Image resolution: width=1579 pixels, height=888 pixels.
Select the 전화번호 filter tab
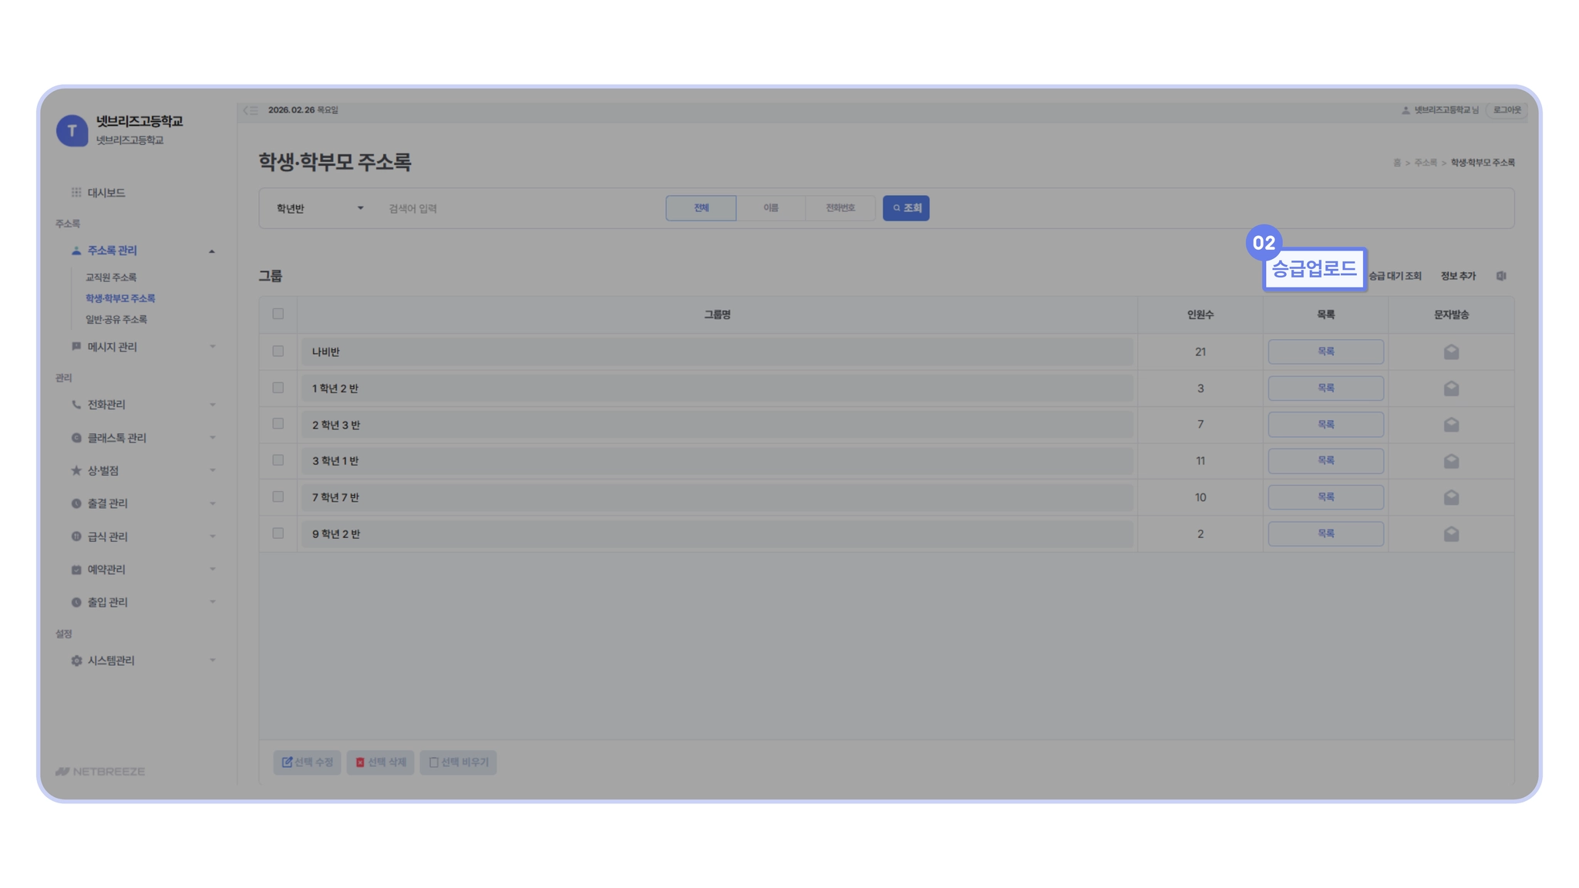840,208
